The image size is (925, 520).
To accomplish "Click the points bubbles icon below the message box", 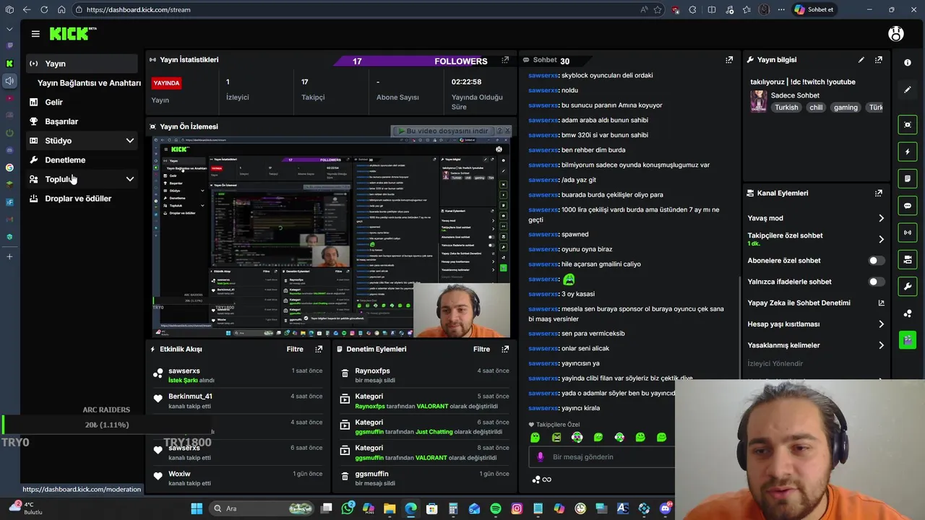I will 536,480.
